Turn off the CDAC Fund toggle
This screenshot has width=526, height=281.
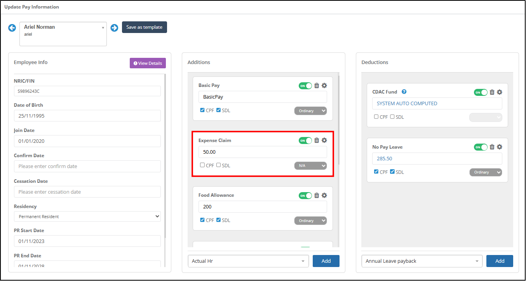(x=481, y=92)
